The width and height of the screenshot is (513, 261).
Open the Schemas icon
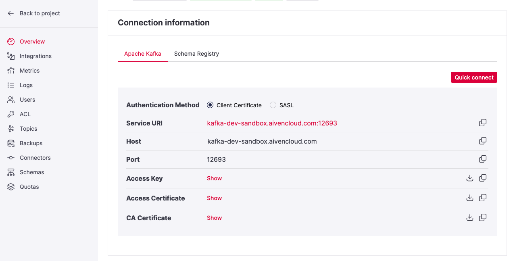click(x=11, y=172)
